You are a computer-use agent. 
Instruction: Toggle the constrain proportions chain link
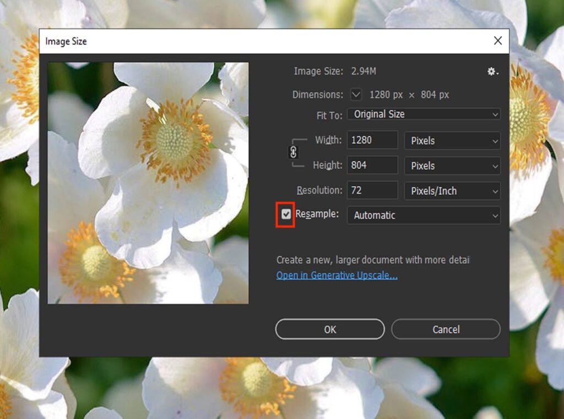292,153
